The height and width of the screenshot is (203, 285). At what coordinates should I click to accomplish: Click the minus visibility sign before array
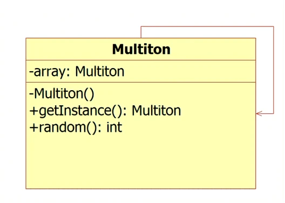(x=31, y=72)
